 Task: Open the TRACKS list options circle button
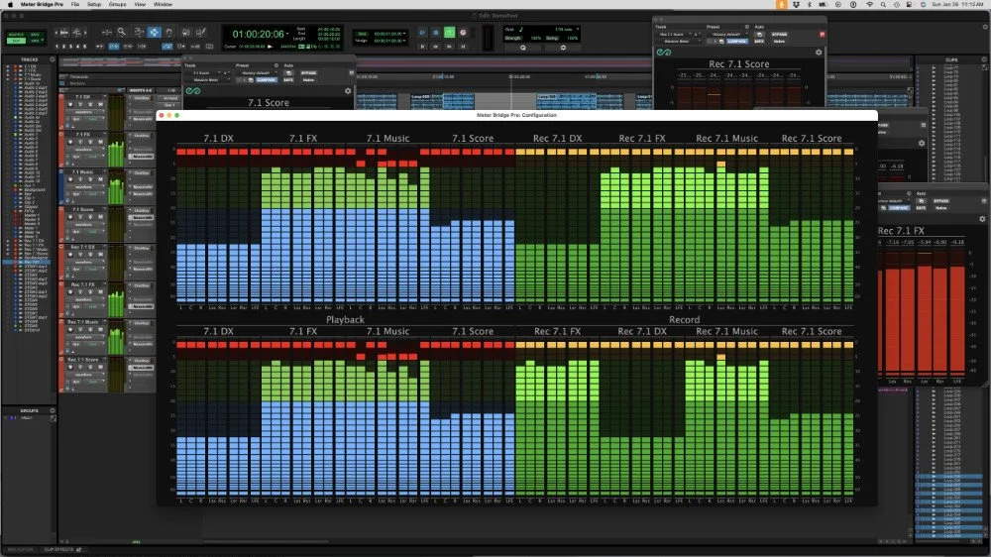pos(53,59)
